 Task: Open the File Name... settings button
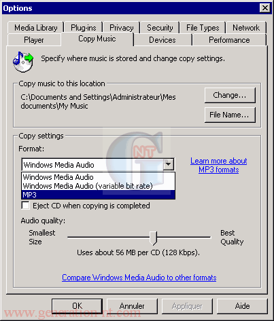coord(230,115)
